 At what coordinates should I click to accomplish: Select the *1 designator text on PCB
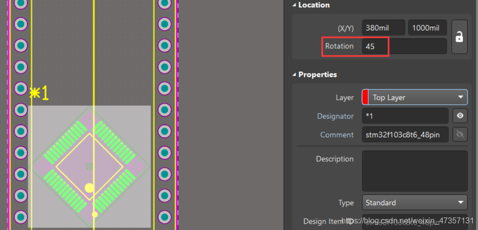[39, 93]
